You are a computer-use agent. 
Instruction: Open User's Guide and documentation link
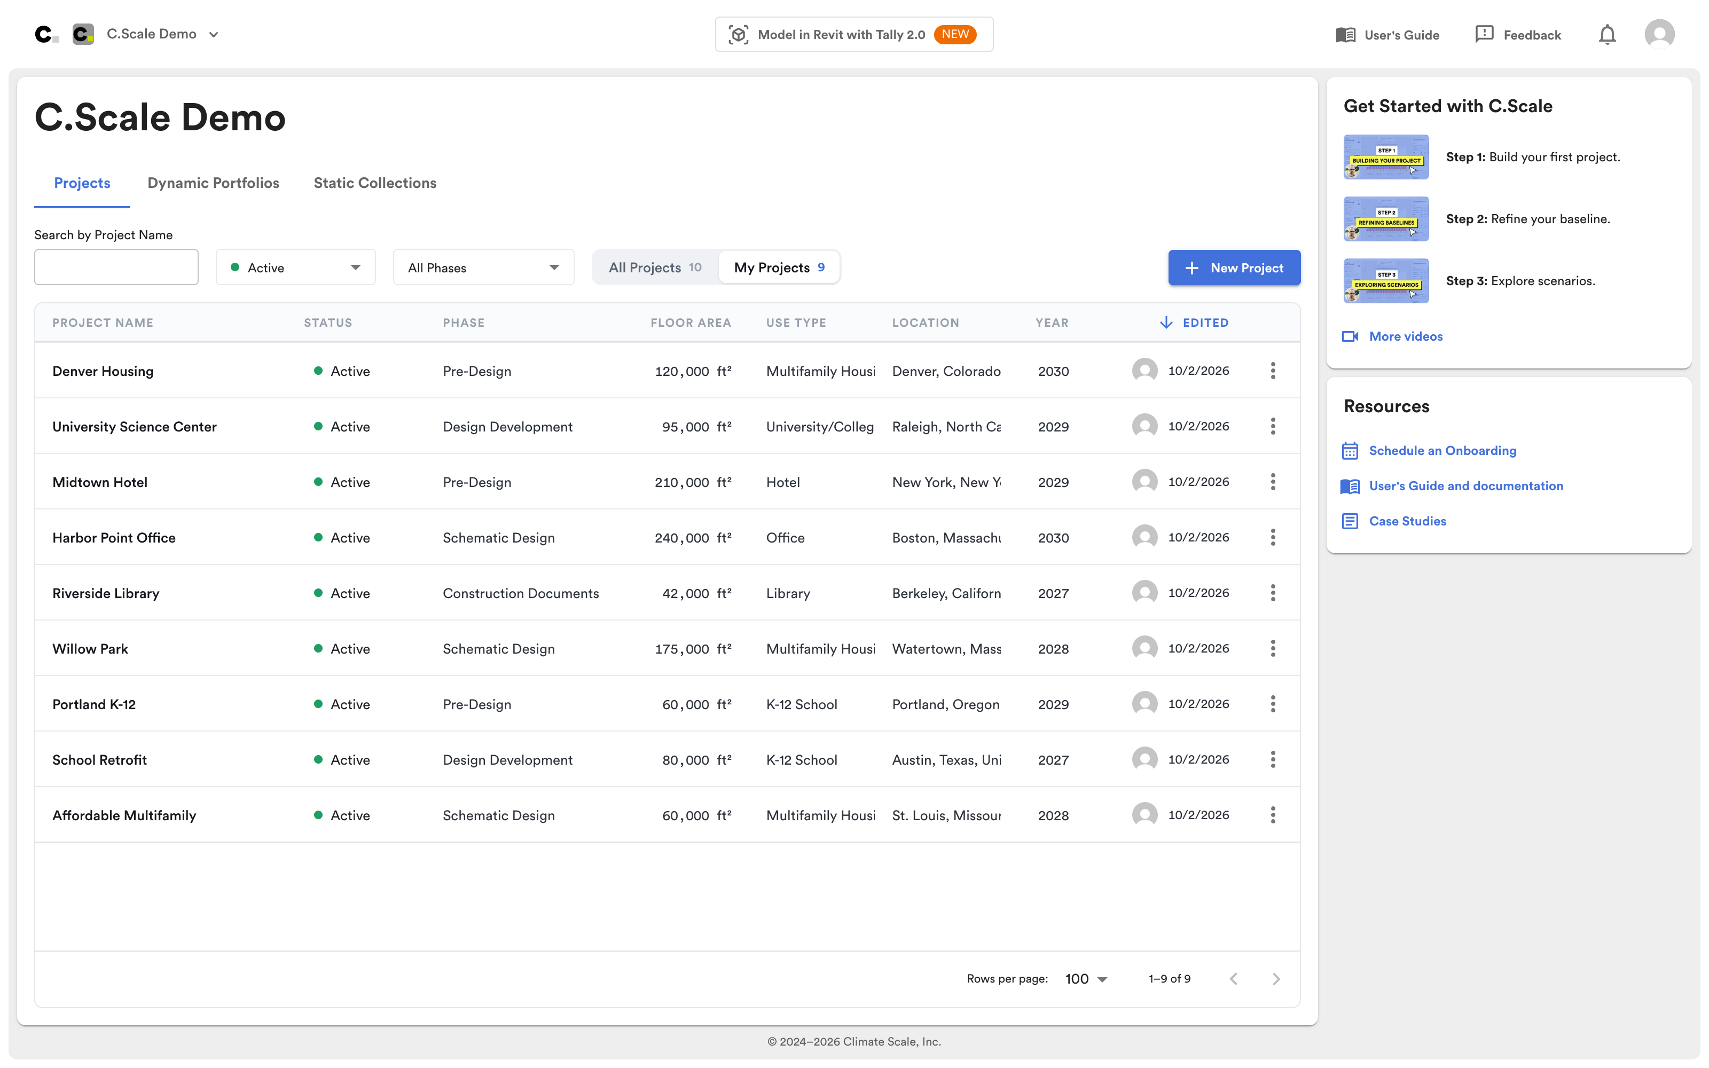point(1452,486)
